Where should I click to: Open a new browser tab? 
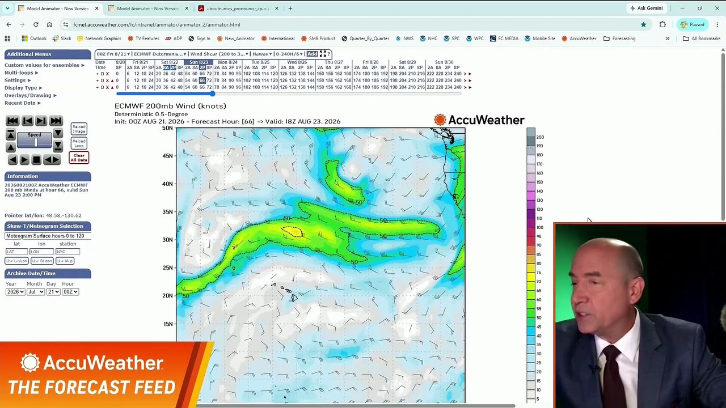click(290, 8)
